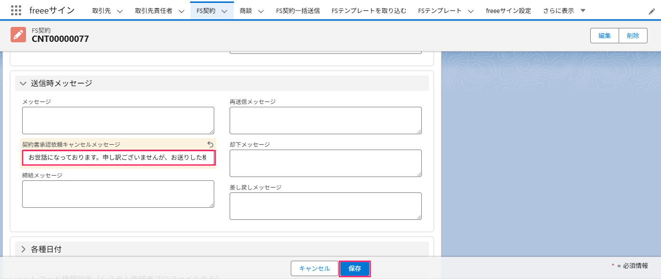661x279 pixels.
Task: Focus the 再送信メッセージ text area
Action: pyautogui.click(x=325, y=120)
